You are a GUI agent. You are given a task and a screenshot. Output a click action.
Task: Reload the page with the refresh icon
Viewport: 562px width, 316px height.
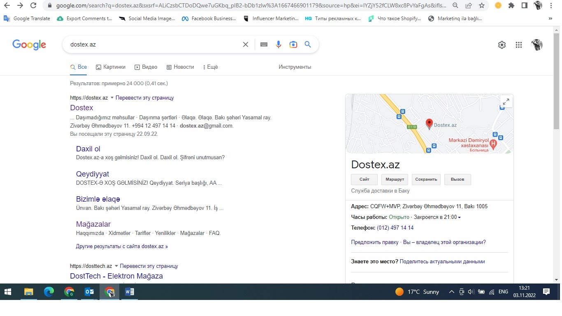click(34, 6)
